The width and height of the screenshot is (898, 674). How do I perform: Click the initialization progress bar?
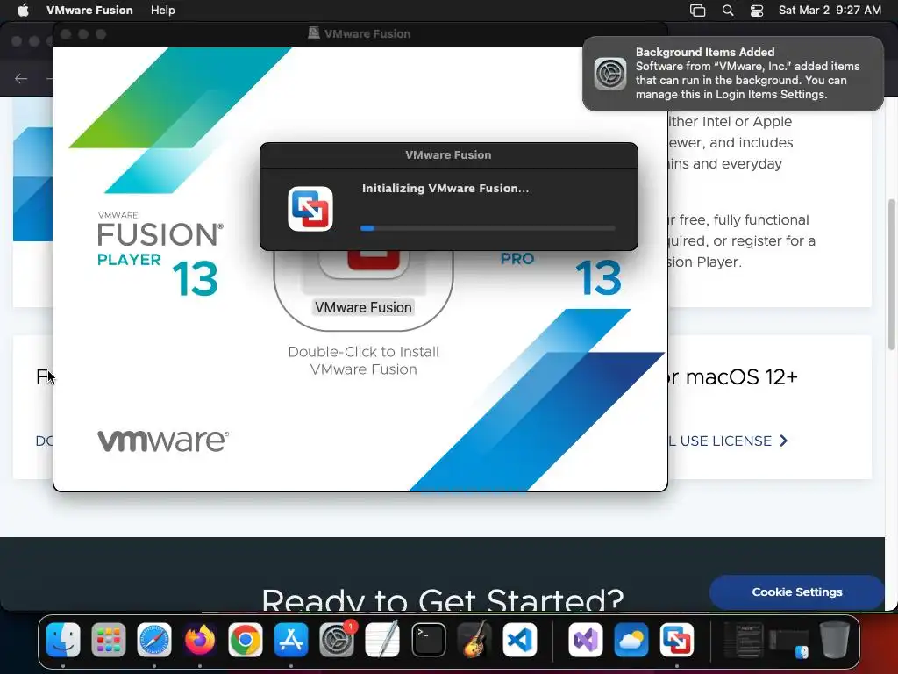click(x=488, y=228)
